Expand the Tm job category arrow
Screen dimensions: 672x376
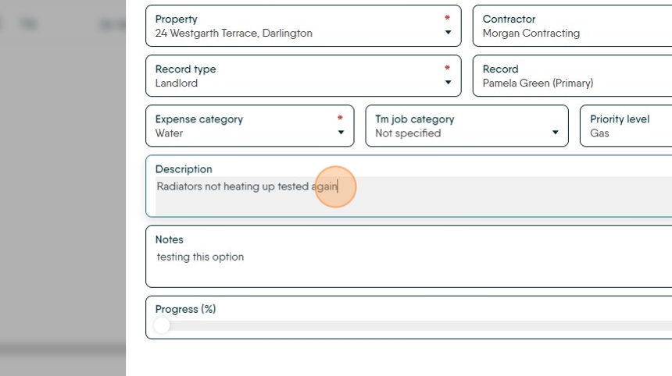click(555, 133)
